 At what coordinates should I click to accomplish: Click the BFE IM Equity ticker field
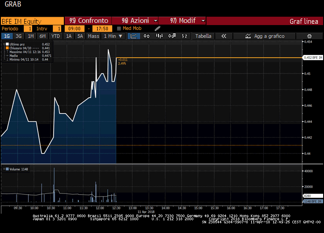coord(32,21)
